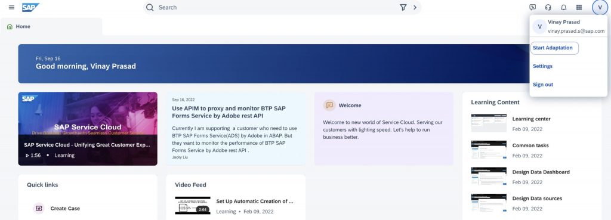Click the Vinay Prasad avatar inside the user menu
Viewport: 611px width, 220px height.
pyautogui.click(x=539, y=26)
